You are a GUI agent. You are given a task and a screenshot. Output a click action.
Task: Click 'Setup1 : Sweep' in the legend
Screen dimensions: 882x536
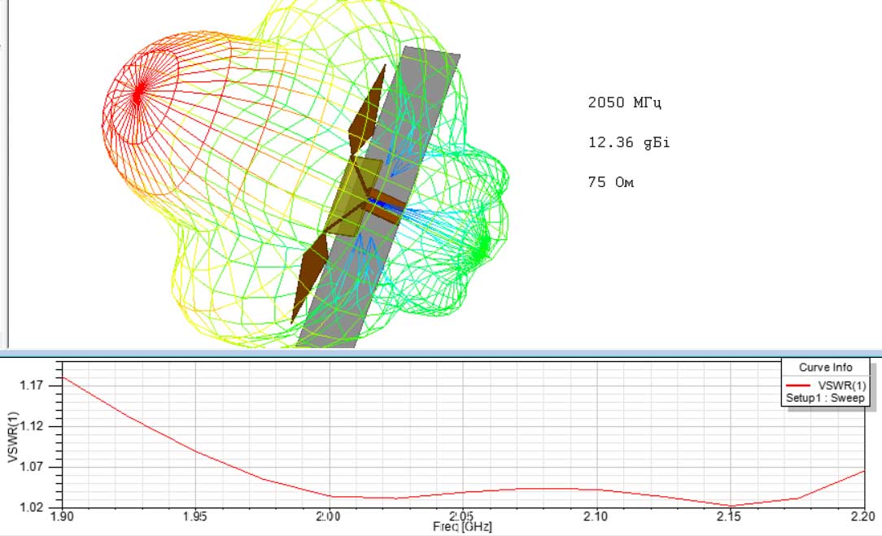tap(825, 398)
